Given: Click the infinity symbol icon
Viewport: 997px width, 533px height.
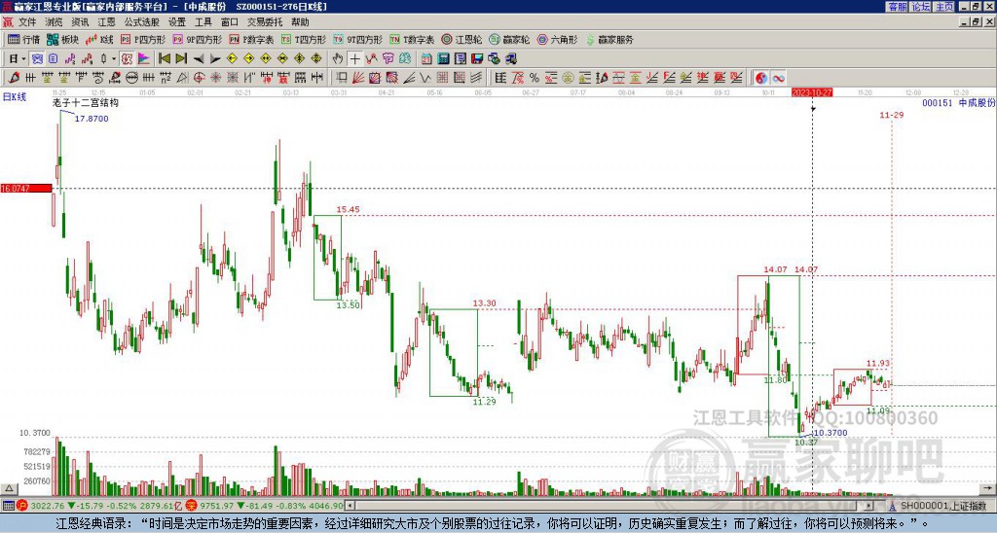Looking at the screenshot, I should 778,78.
